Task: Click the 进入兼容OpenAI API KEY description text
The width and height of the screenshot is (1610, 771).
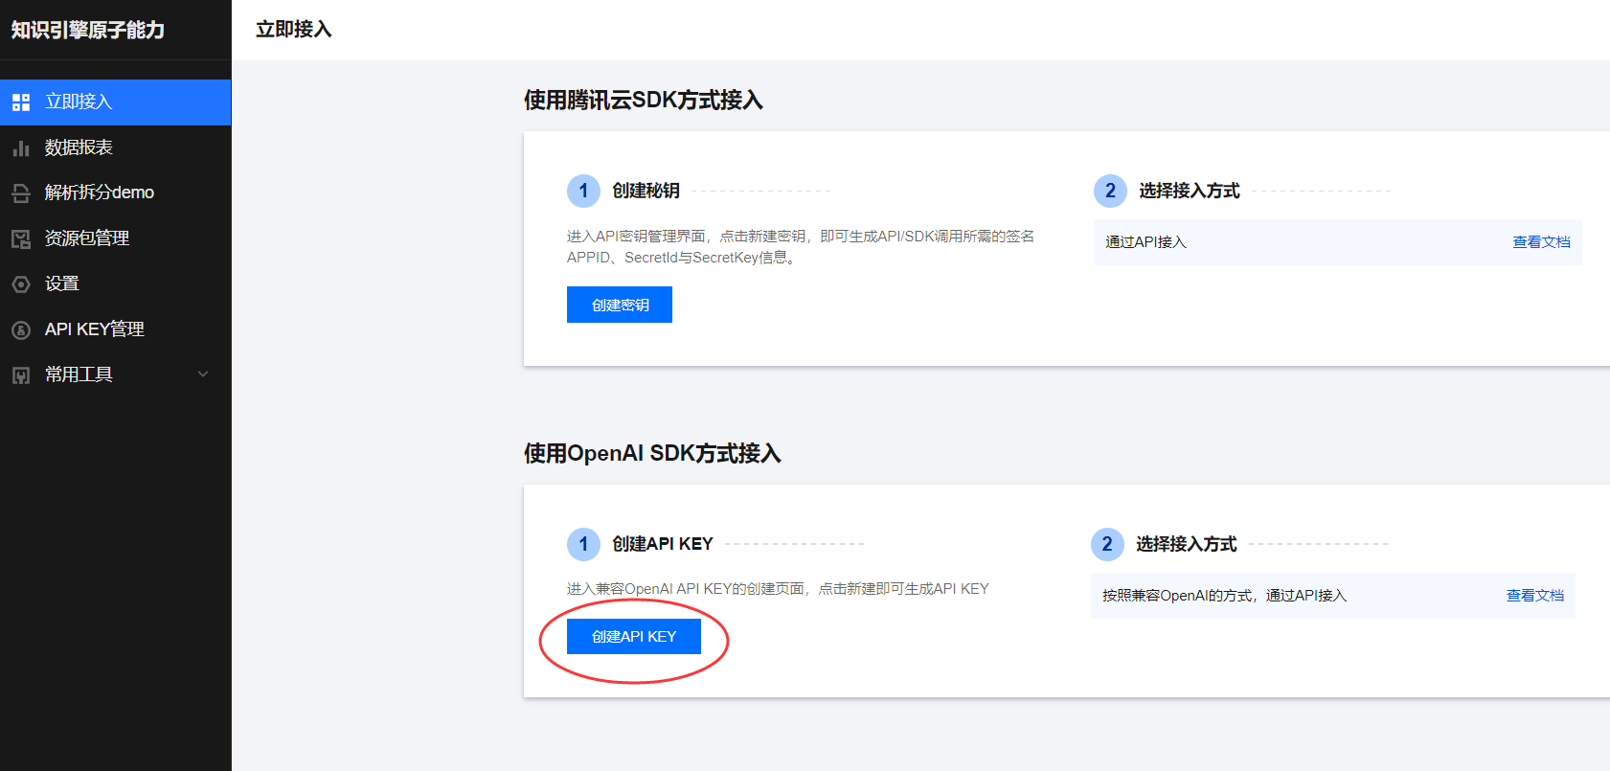Action: (778, 589)
